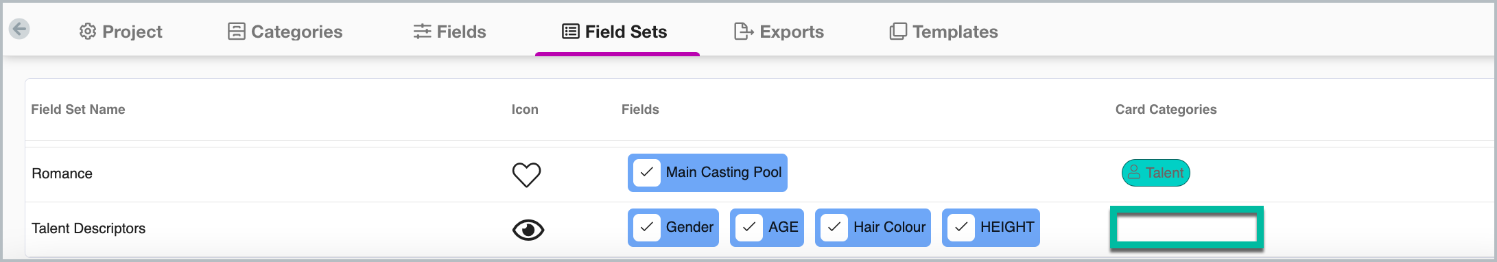Viewport: 1497px width, 262px height.
Task: Click the empty Card Categories field
Action: coord(1187,228)
